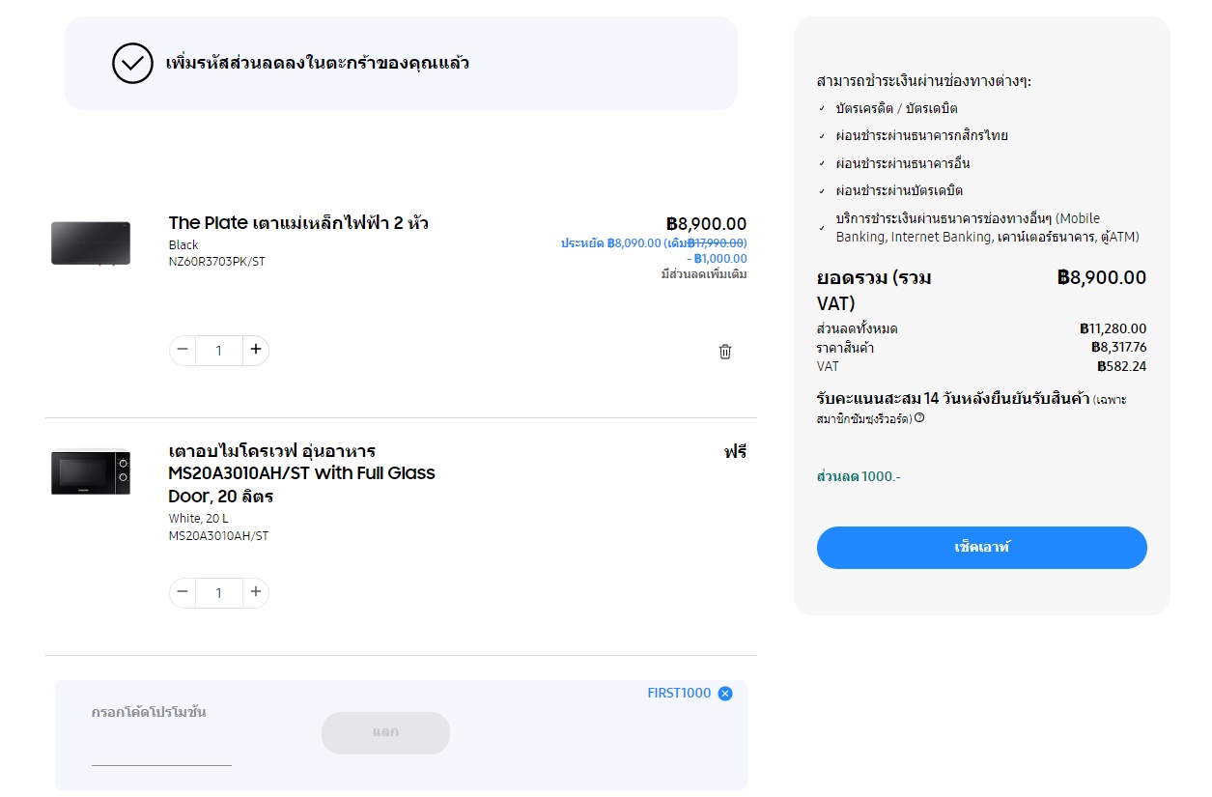The height and width of the screenshot is (797, 1212).
Task: Decrease The Plate quantity with minus
Action: click(183, 350)
